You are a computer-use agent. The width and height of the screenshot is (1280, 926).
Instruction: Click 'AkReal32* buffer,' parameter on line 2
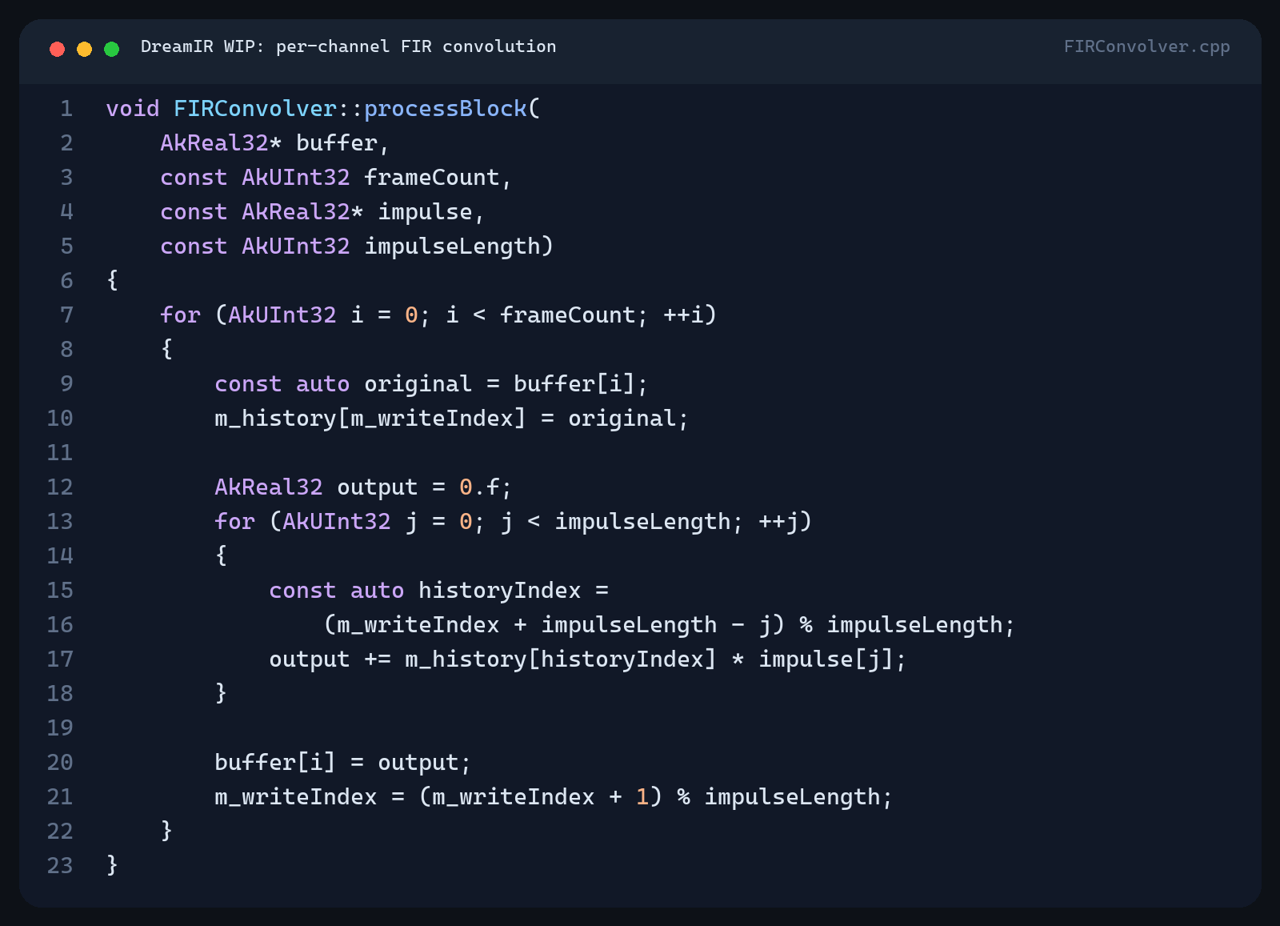coord(274,142)
